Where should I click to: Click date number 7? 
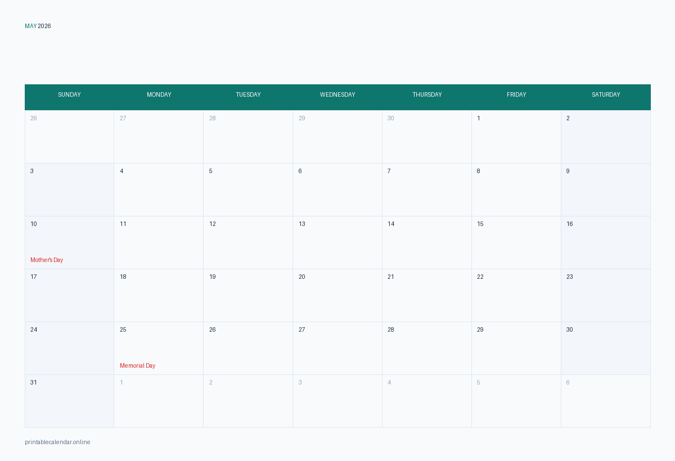[389, 171]
